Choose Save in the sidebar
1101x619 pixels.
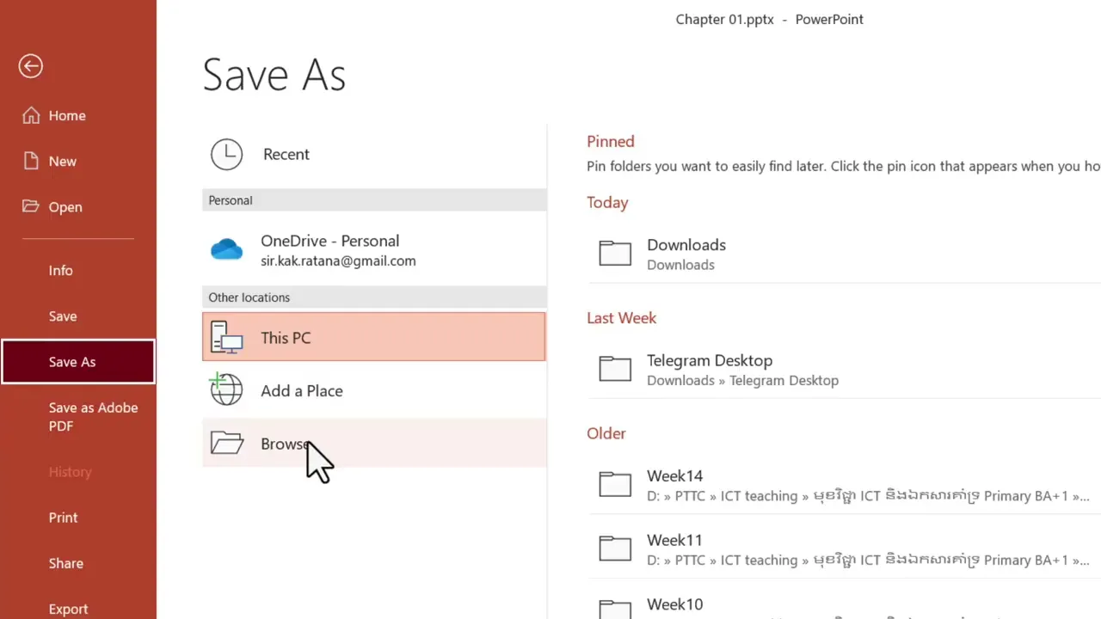point(78,316)
